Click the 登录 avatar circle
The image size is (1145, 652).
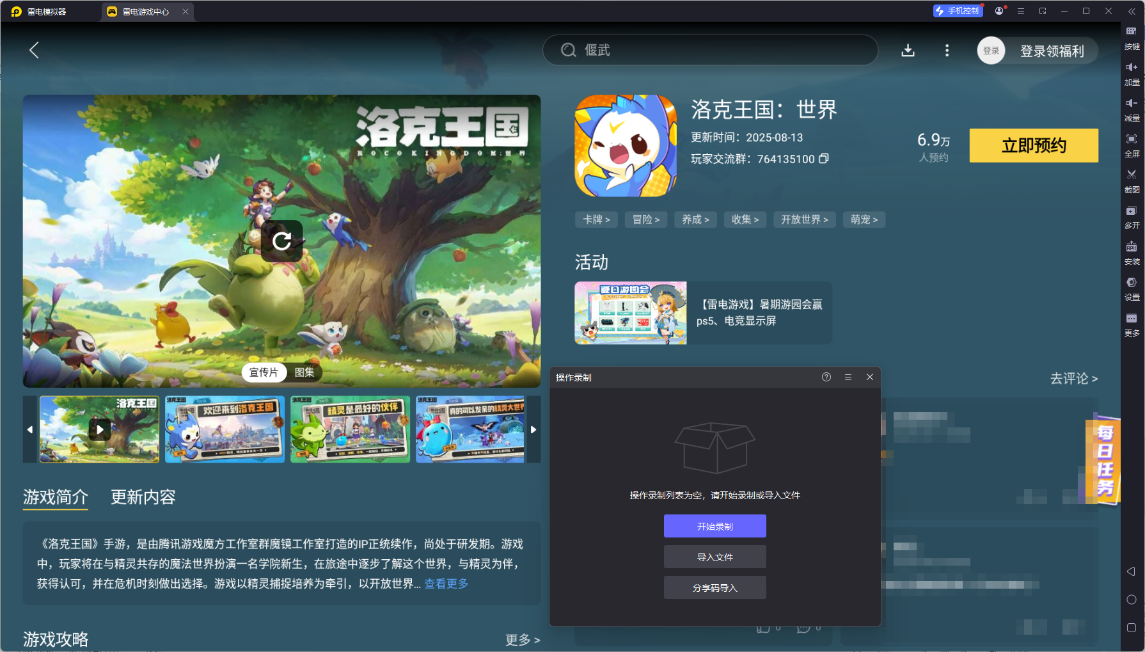point(991,51)
